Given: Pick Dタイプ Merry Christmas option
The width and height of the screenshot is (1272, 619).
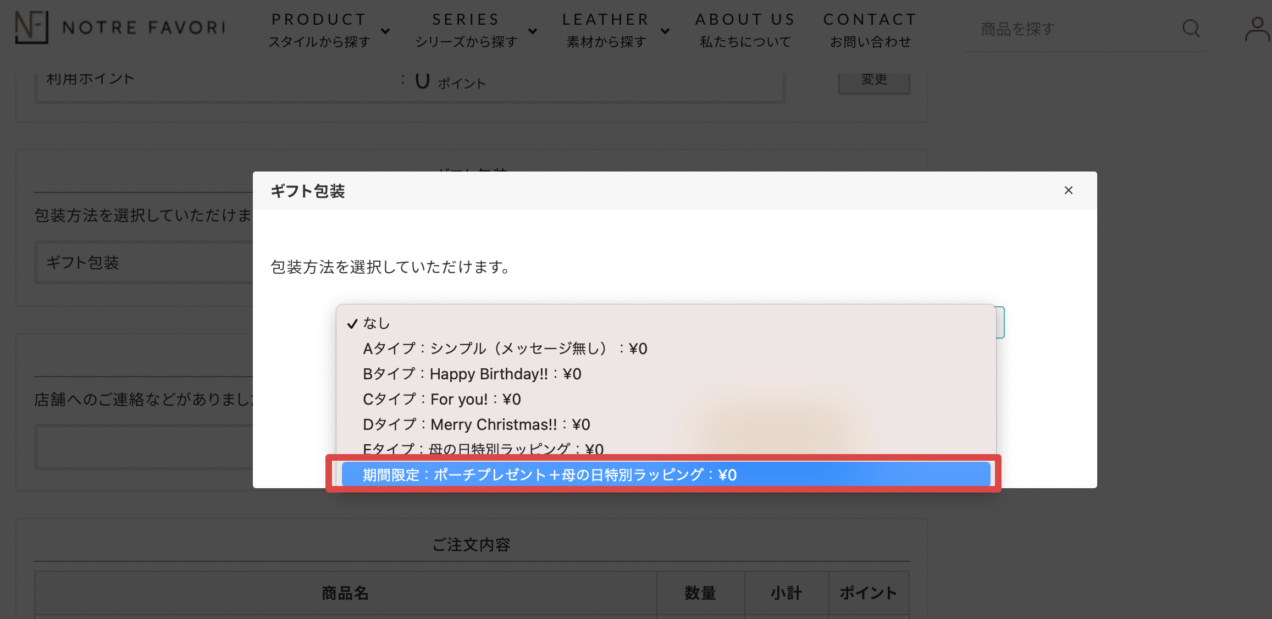Looking at the screenshot, I should tap(476, 424).
